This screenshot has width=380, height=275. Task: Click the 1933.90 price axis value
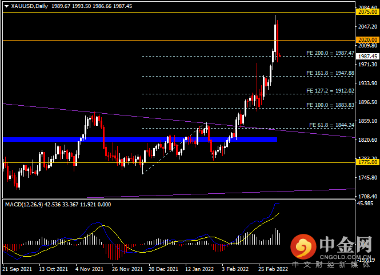tap(367, 83)
